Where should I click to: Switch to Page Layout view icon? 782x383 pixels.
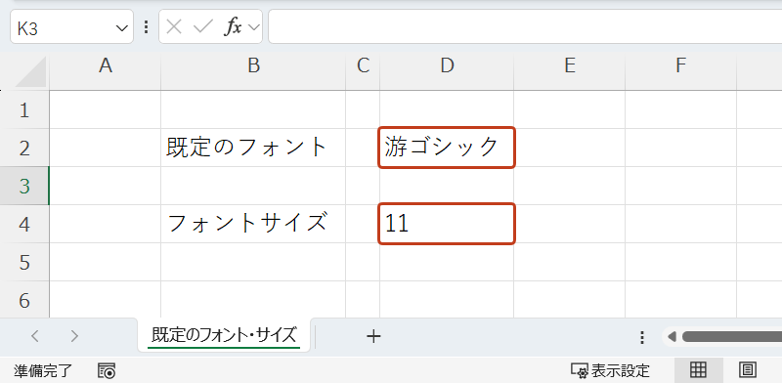pos(748,370)
